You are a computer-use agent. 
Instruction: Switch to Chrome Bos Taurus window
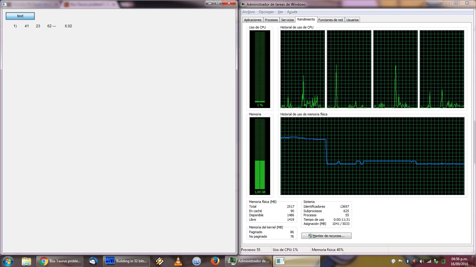(x=60, y=261)
